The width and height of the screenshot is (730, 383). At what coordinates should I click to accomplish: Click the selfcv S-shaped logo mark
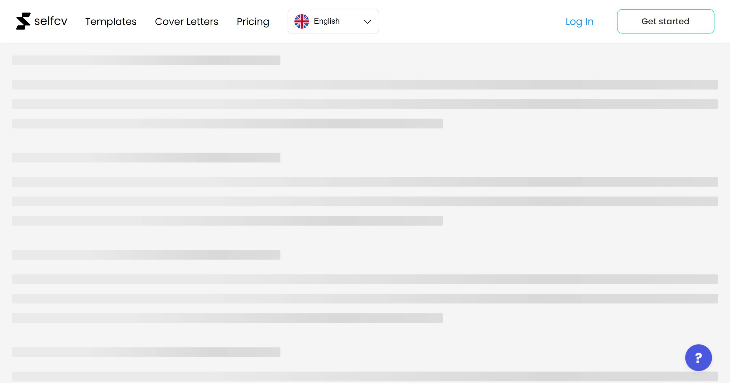[x=23, y=21]
